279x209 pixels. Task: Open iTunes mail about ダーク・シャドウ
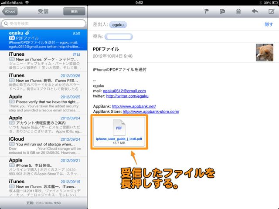(44, 61)
